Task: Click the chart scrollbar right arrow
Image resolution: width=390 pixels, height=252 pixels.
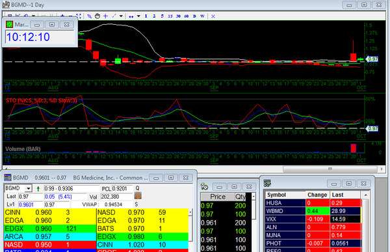Action: point(382,169)
